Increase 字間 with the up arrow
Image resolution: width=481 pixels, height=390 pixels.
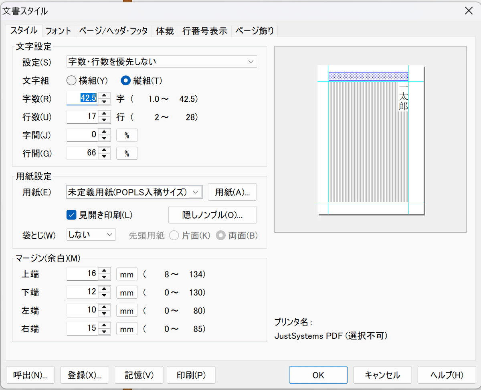tap(104, 132)
